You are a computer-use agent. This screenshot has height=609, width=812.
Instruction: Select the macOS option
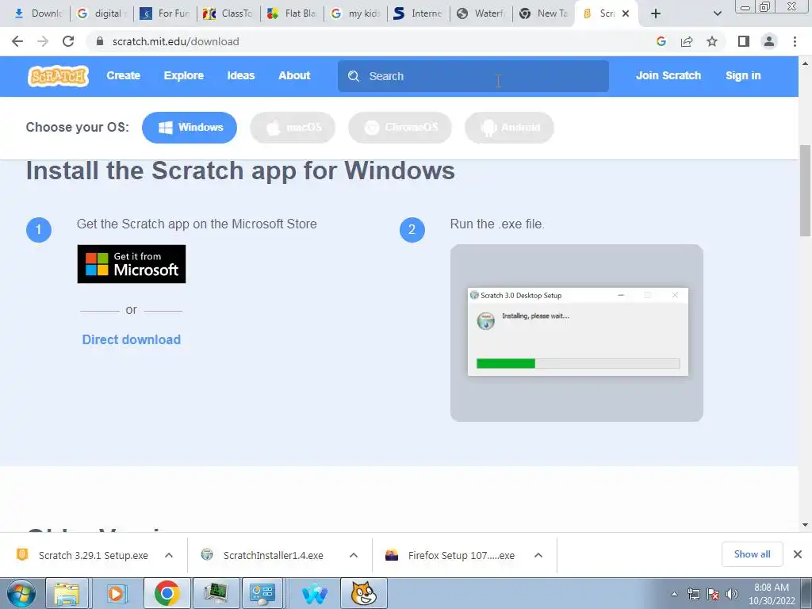point(293,128)
